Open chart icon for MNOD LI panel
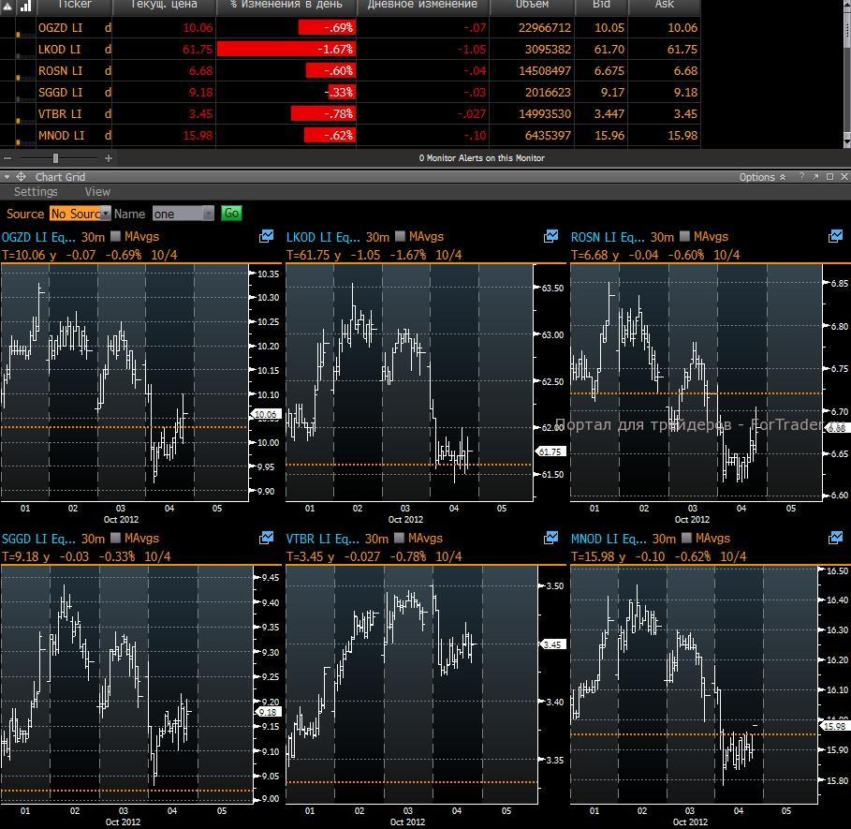This screenshot has height=829, width=851. click(x=836, y=538)
